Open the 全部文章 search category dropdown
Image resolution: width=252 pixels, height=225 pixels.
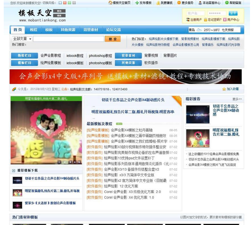pyautogui.click(x=22, y=39)
